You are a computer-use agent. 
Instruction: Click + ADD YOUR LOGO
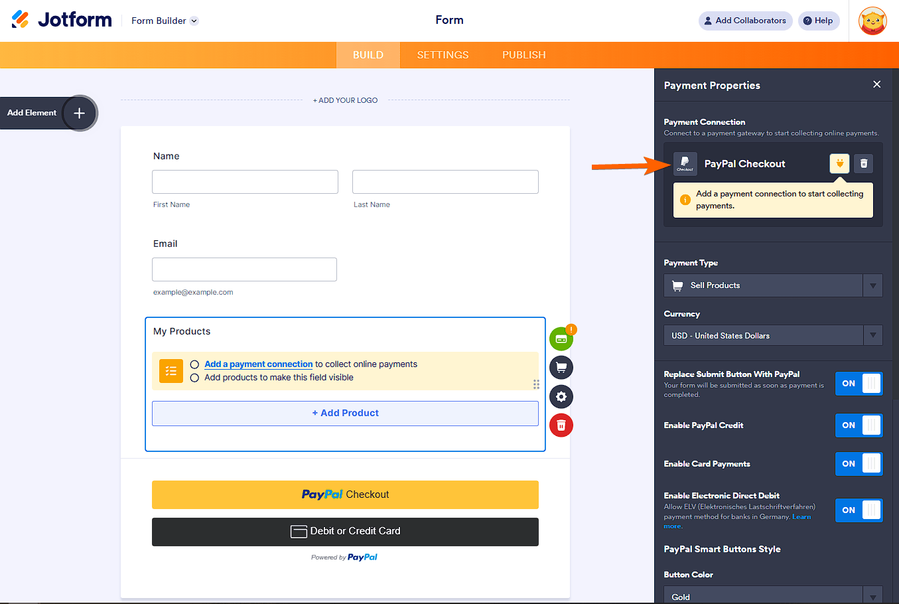[345, 100]
